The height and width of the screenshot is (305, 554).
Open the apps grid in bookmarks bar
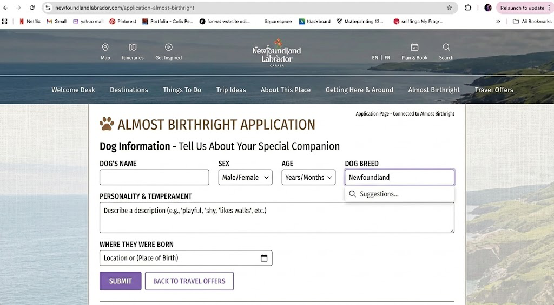click(x=4, y=22)
